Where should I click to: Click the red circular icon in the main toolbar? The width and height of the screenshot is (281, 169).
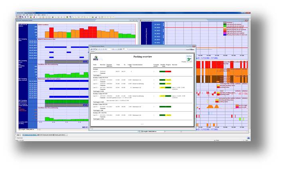[x=34, y=17]
